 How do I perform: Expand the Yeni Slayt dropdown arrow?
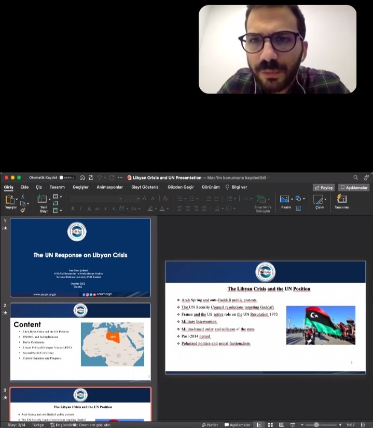point(49,199)
